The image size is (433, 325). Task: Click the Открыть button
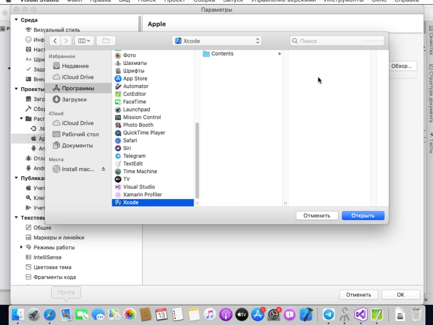[x=363, y=215]
